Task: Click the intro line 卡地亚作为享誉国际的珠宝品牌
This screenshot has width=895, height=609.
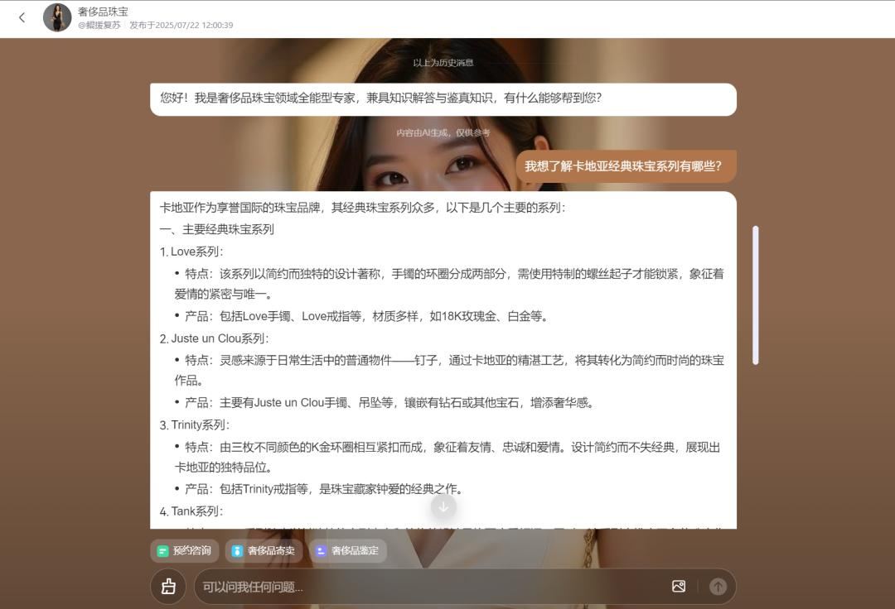Action: 363,208
